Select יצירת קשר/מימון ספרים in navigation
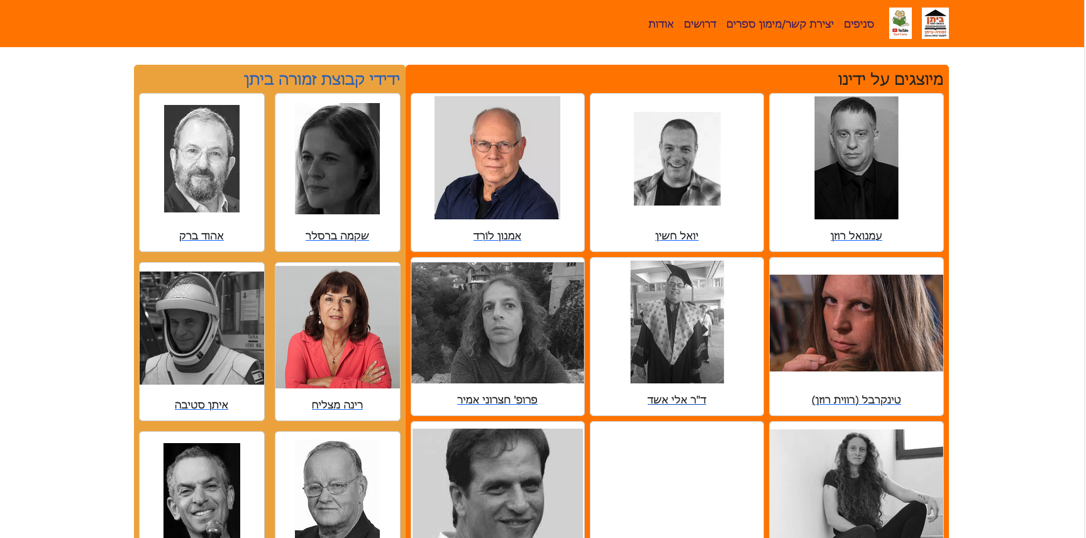Viewport: 1086px width, 538px height. pyautogui.click(x=780, y=24)
